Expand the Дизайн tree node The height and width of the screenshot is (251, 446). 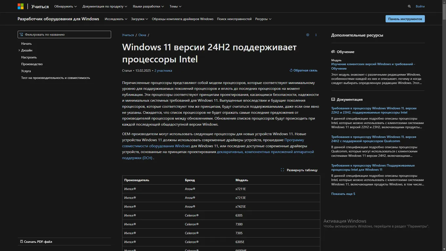click(19, 50)
